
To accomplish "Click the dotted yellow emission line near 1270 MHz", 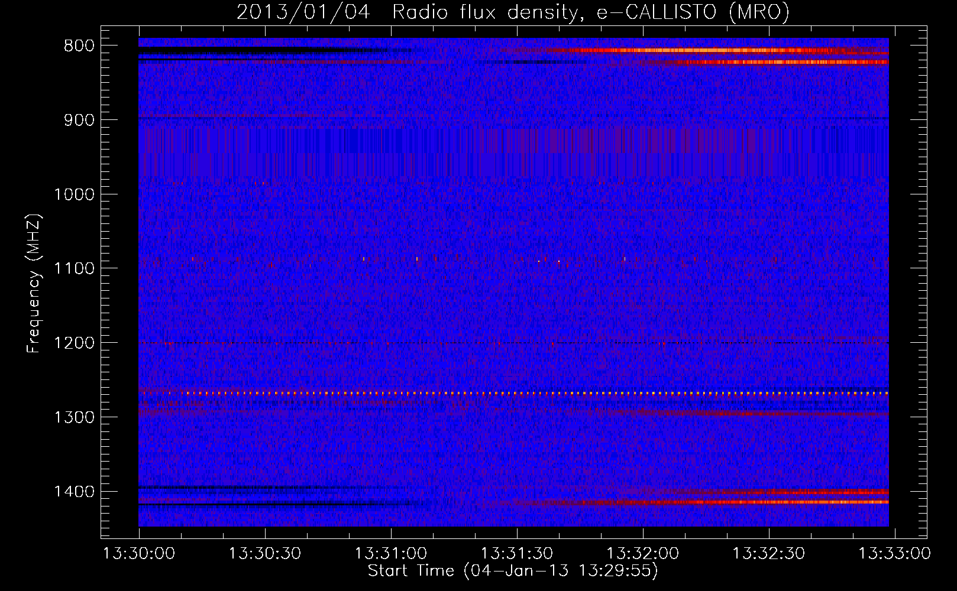I will coord(513,393).
